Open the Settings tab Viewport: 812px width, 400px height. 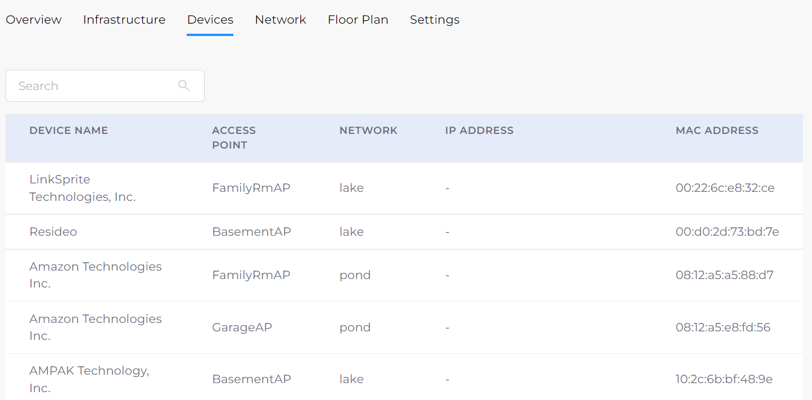[x=435, y=20]
